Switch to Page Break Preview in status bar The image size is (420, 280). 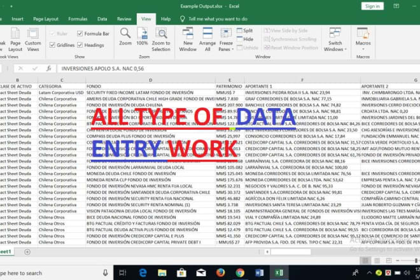389,260
